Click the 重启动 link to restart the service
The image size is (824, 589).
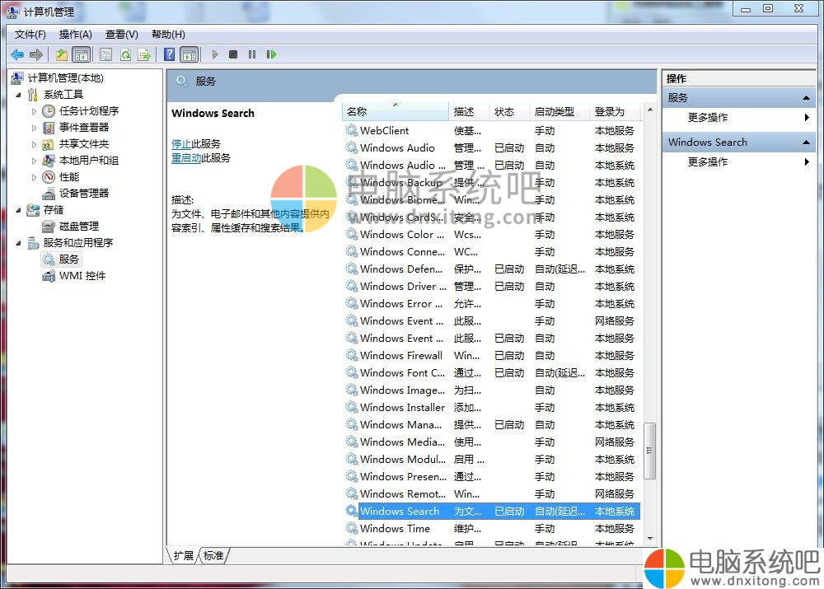click(186, 157)
